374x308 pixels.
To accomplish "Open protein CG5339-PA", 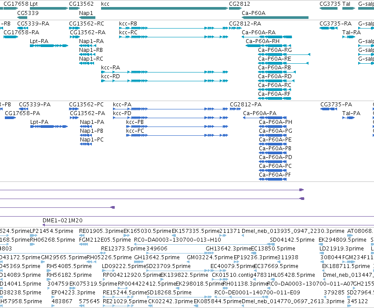I will [35, 105].
